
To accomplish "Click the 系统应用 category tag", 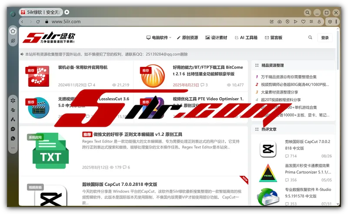I will (35, 137).
